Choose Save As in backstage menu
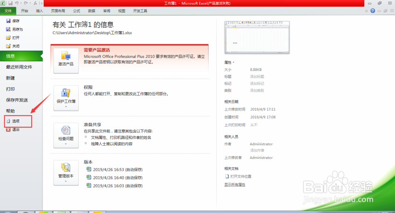This screenshot has height=213, width=395. tap(14, 29)
